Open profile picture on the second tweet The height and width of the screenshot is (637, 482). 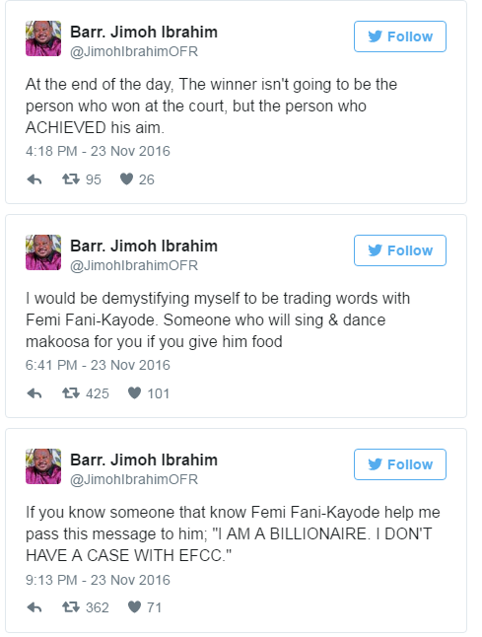(43, 252)
